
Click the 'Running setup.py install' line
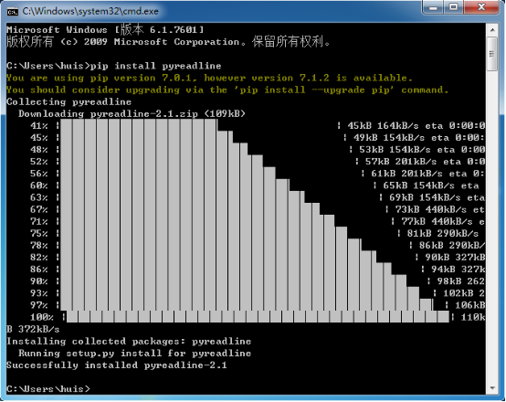[x=134, y=354]
